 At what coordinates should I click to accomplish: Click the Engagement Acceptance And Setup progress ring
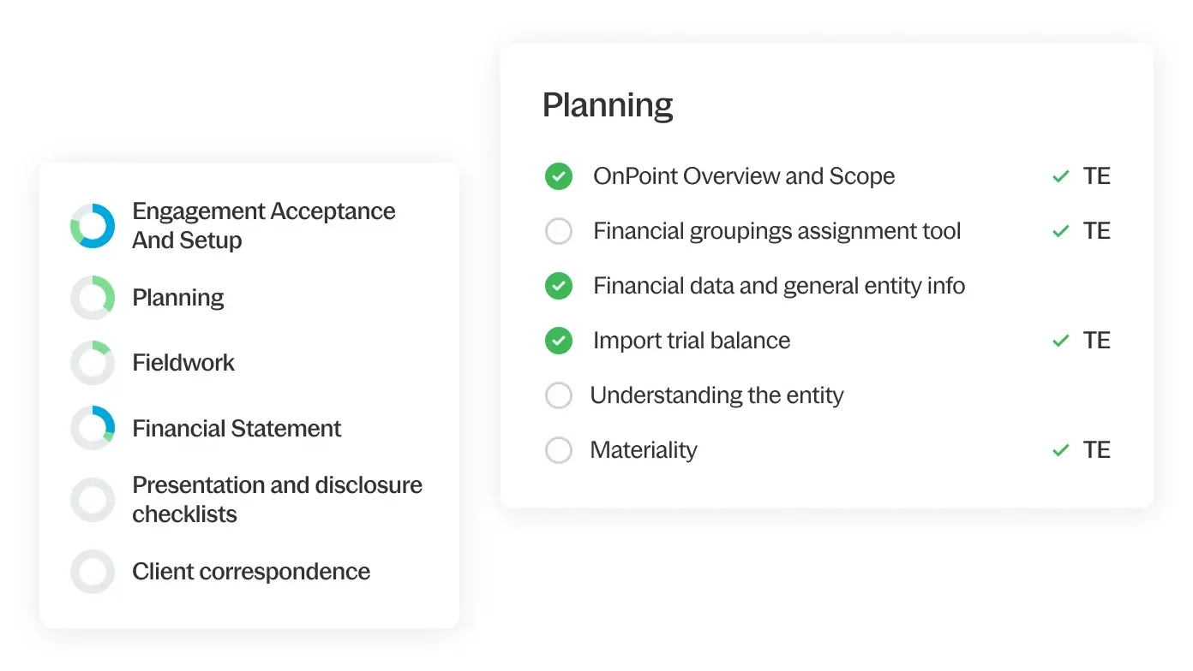[93, 226]
